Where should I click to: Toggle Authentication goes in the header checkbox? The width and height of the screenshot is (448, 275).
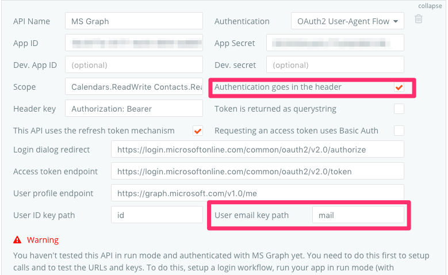click(x=399, y=87)
